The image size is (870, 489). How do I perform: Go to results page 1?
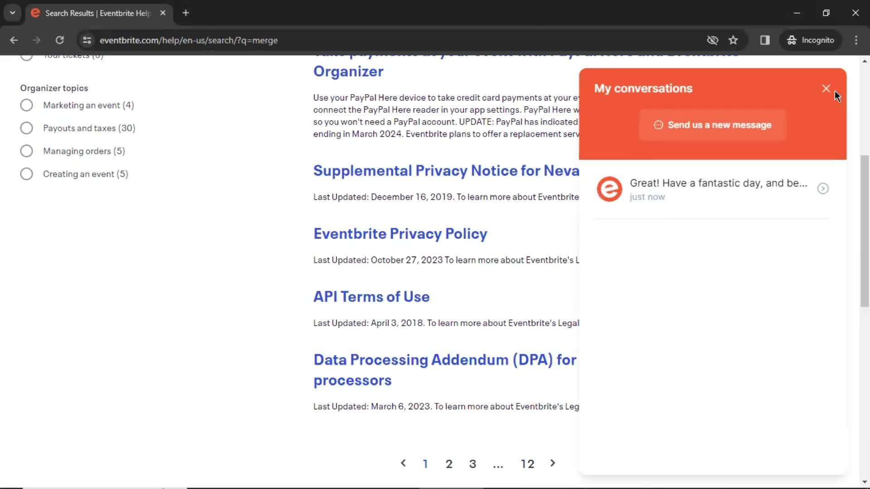(x=425, y=464)
